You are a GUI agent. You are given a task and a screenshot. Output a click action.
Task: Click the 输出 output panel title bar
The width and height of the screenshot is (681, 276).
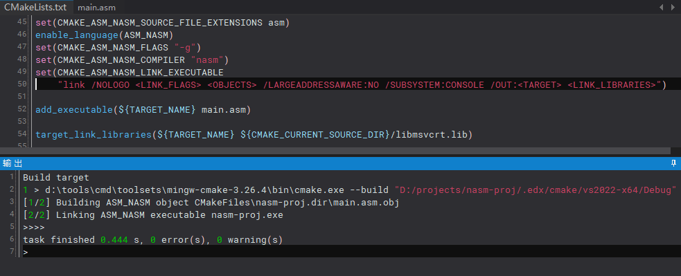341,163
